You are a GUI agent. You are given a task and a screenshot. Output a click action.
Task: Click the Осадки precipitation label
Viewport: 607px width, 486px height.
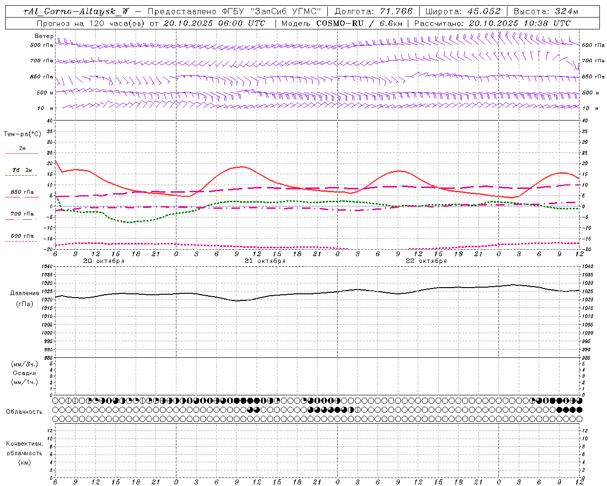(25, 373)
